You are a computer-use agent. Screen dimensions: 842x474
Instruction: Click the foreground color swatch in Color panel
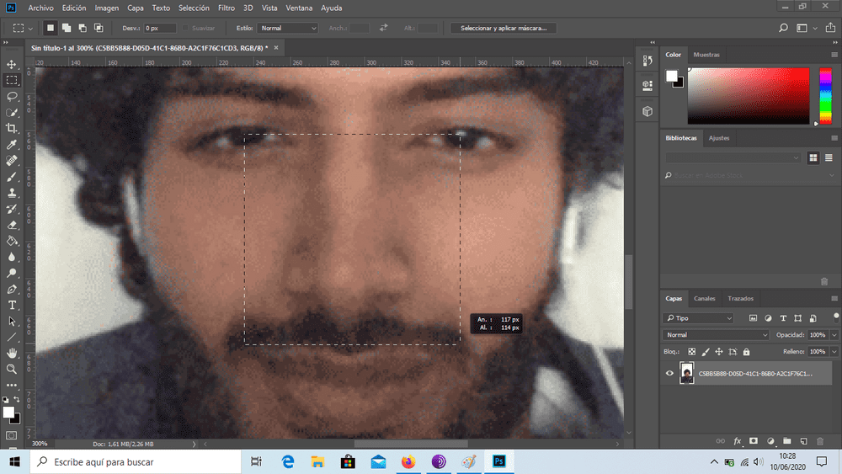point(671,77)
